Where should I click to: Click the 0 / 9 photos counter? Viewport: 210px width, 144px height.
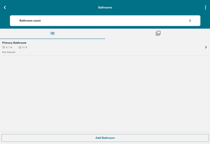25,48
